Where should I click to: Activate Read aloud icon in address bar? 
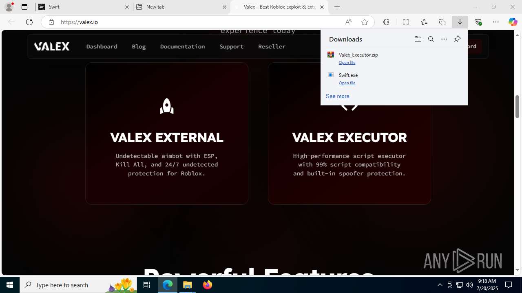coord(348,22)
